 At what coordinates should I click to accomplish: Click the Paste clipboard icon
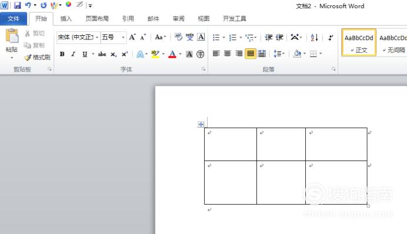(x=12, y=36)
